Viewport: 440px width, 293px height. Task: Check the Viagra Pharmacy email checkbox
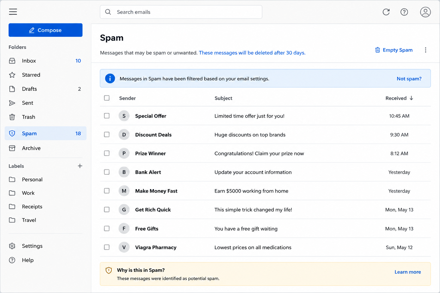(x=107, y=247)
